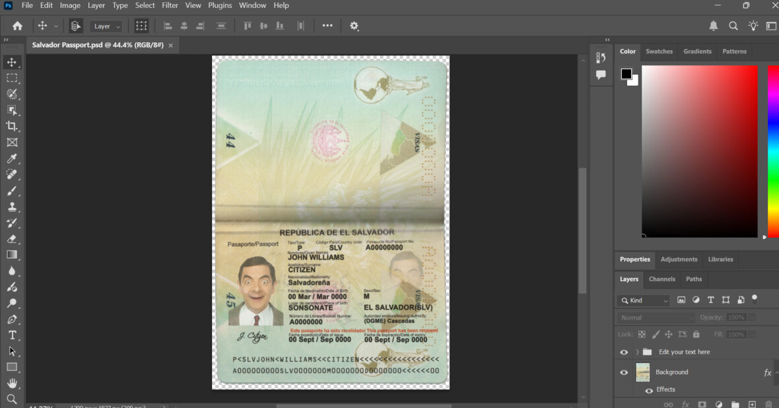Delete layer trash button

click(x=769, y=404)
